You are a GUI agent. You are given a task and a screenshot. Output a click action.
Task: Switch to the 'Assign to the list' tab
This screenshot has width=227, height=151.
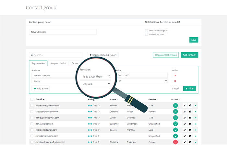[x=58, y=63]
